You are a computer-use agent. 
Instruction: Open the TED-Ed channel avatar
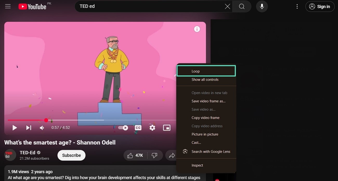10,155
